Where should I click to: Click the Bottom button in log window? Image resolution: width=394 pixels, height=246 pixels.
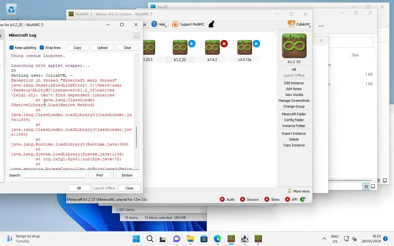[127, 175]
